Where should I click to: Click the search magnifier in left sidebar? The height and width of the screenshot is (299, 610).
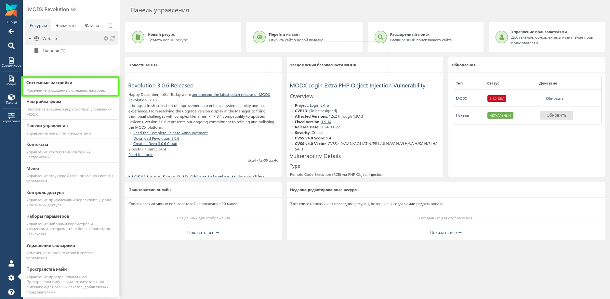11,46
